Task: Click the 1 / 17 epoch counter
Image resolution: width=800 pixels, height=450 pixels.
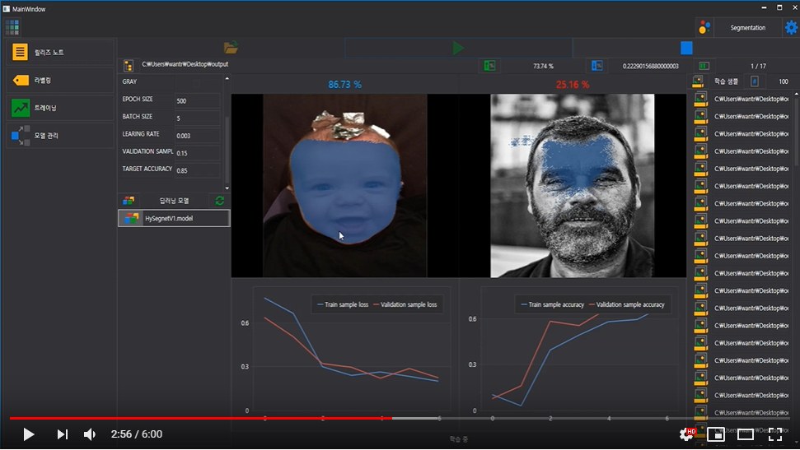Action: [x=758, y=66]
